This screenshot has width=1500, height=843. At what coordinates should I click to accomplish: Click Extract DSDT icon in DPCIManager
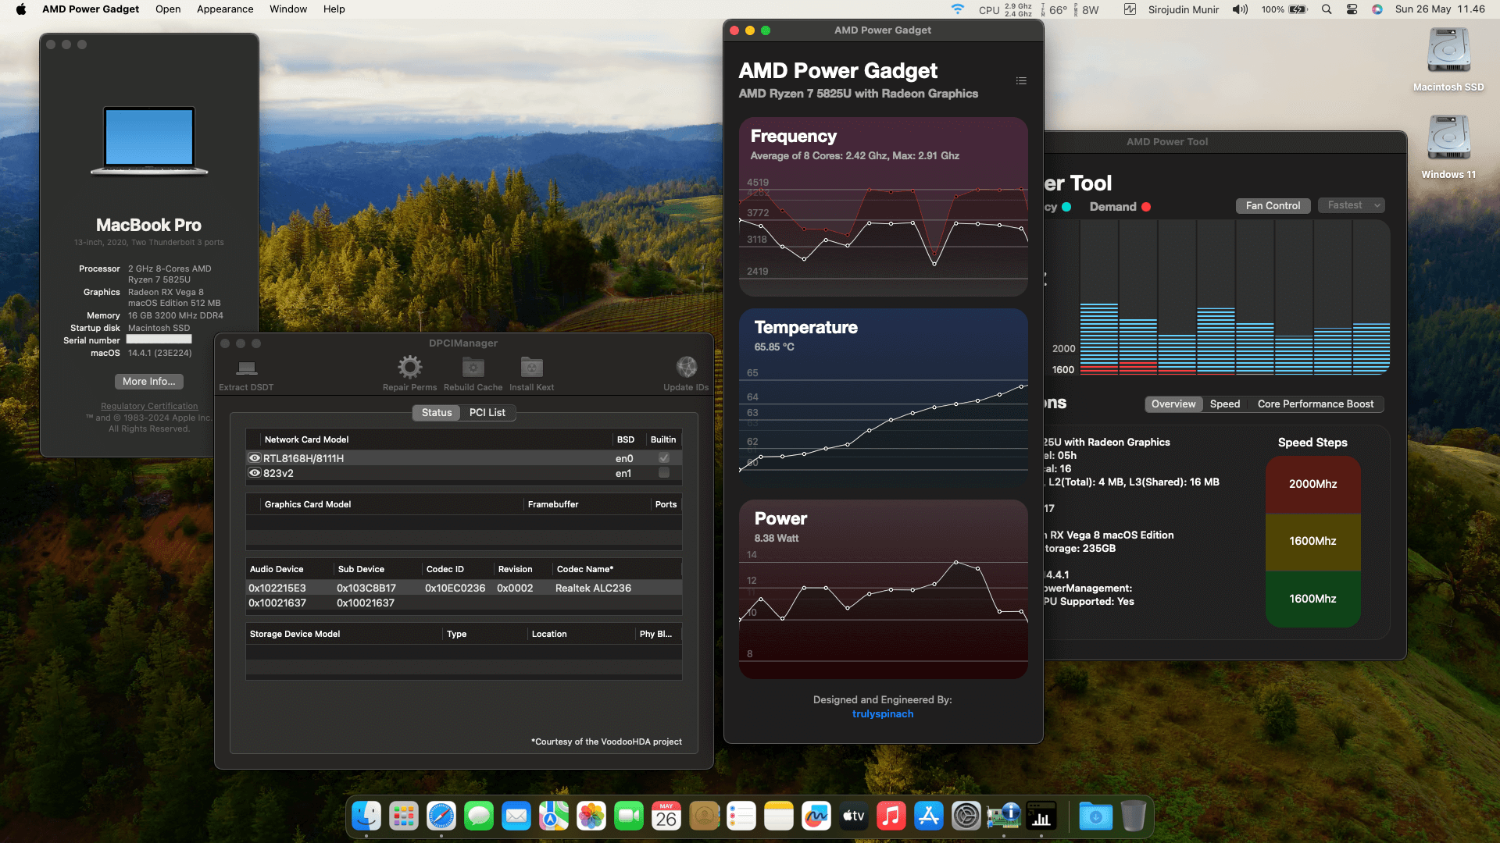click(x=247, y=368)
